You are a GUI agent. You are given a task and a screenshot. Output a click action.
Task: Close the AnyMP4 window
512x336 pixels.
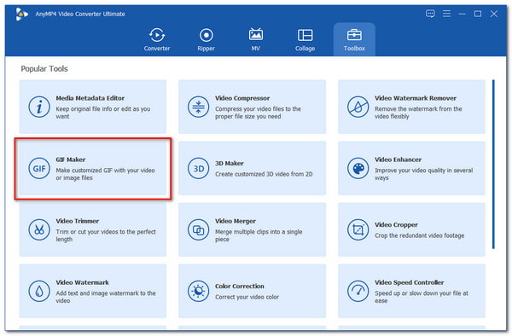[x=494, y=14]
